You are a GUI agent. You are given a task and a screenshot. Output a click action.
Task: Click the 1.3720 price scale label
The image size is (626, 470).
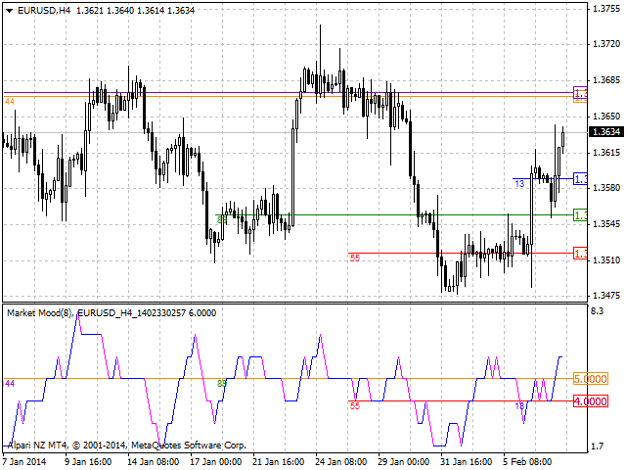pyautogui.click(x=606, y=44)
